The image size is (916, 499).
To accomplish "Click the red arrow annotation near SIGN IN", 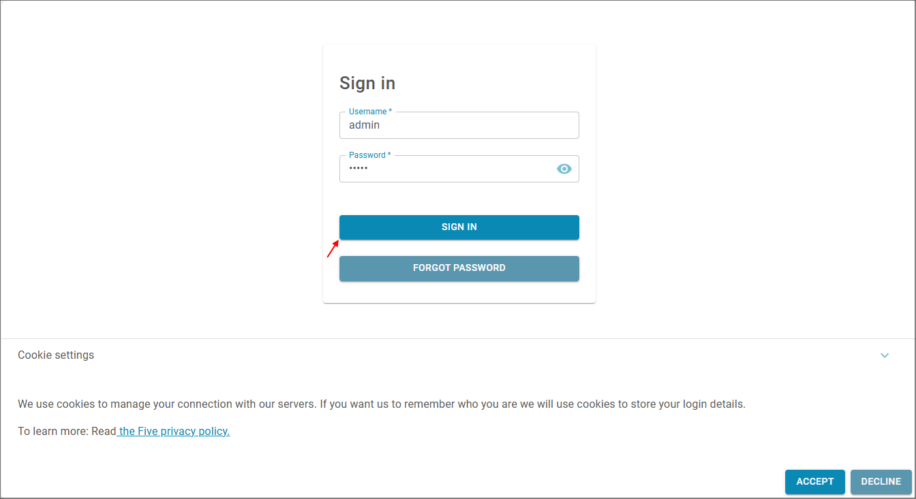I will point(333,248).
